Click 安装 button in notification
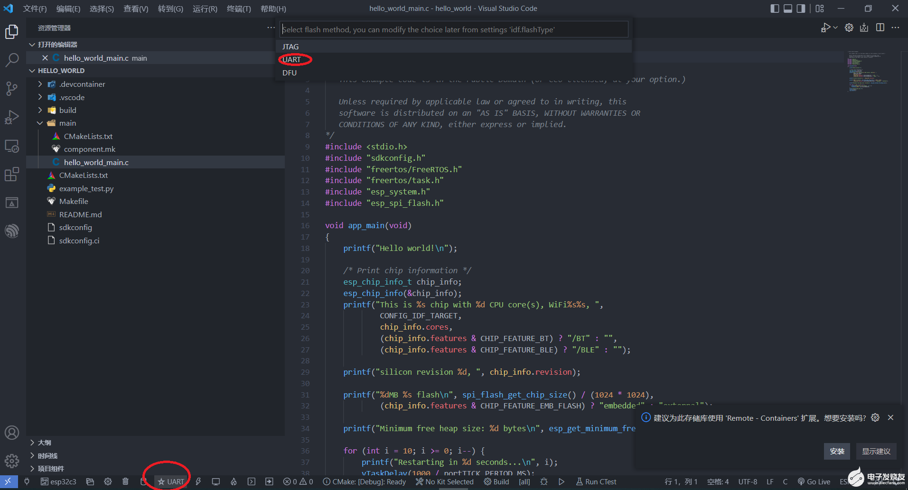Viewport: 908px width, 490px height. point(837,451)
